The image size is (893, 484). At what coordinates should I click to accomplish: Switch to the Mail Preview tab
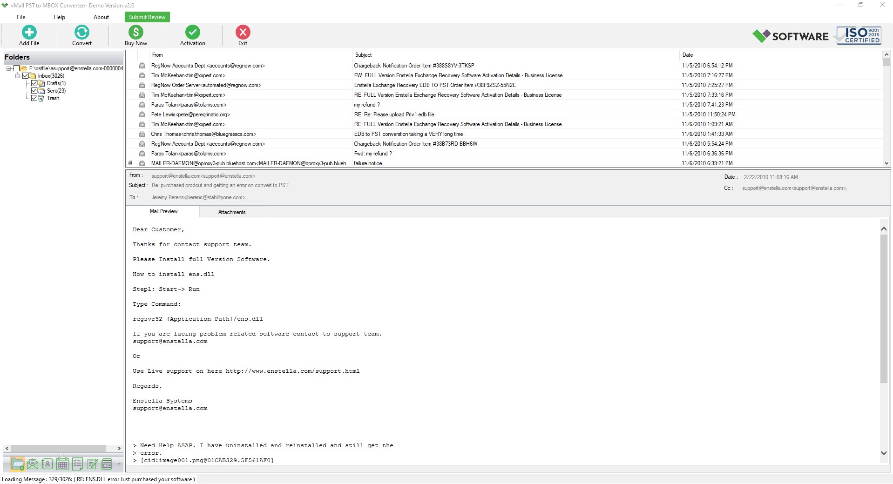pyautogui.click(x=163, y=211)
